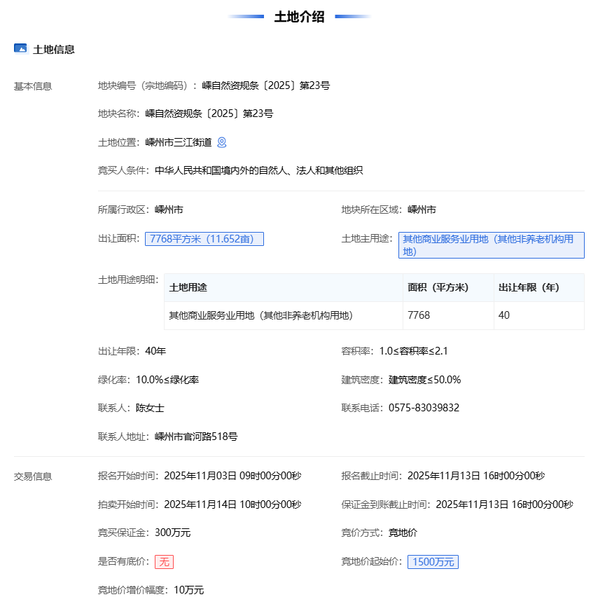This screenshot has height=604, width=598.
Task: Click the 土地用途 table column header
Action: [188, 287]
